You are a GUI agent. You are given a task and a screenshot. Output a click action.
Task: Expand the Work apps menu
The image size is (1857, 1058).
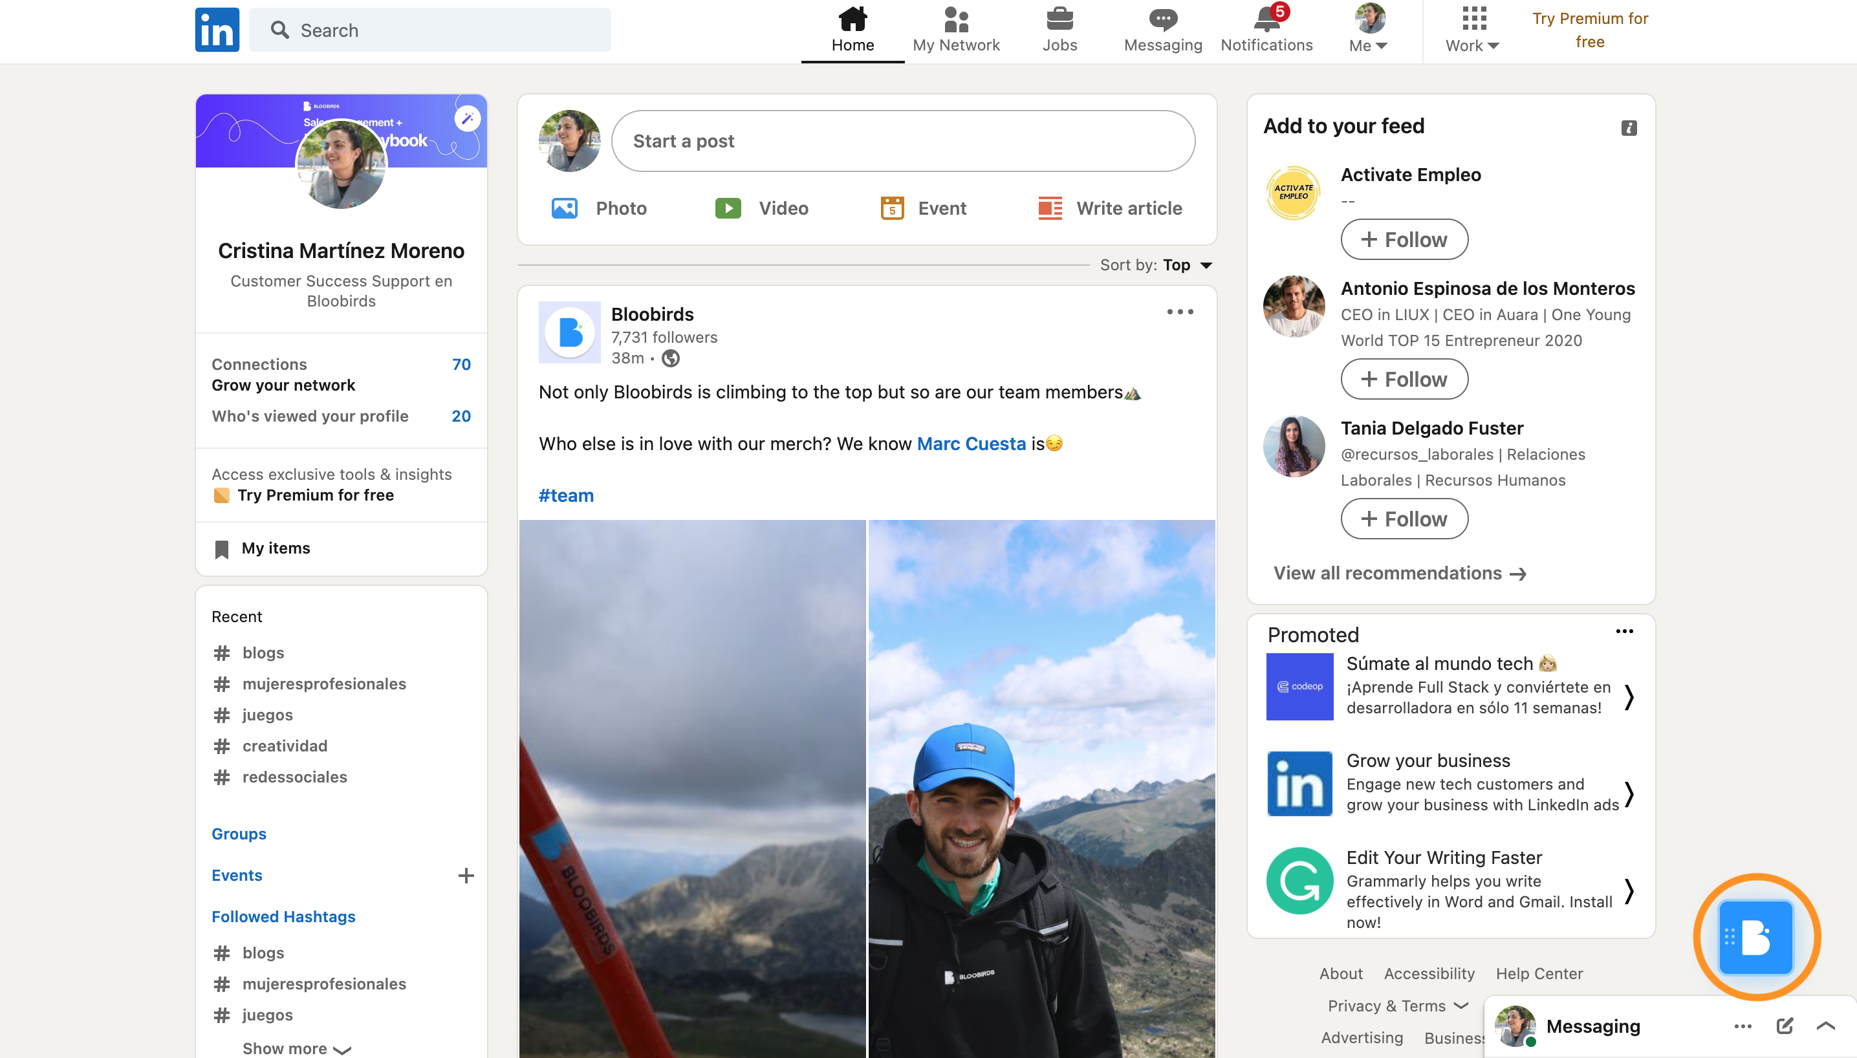pyautogui.click(x=1473, y=30)
